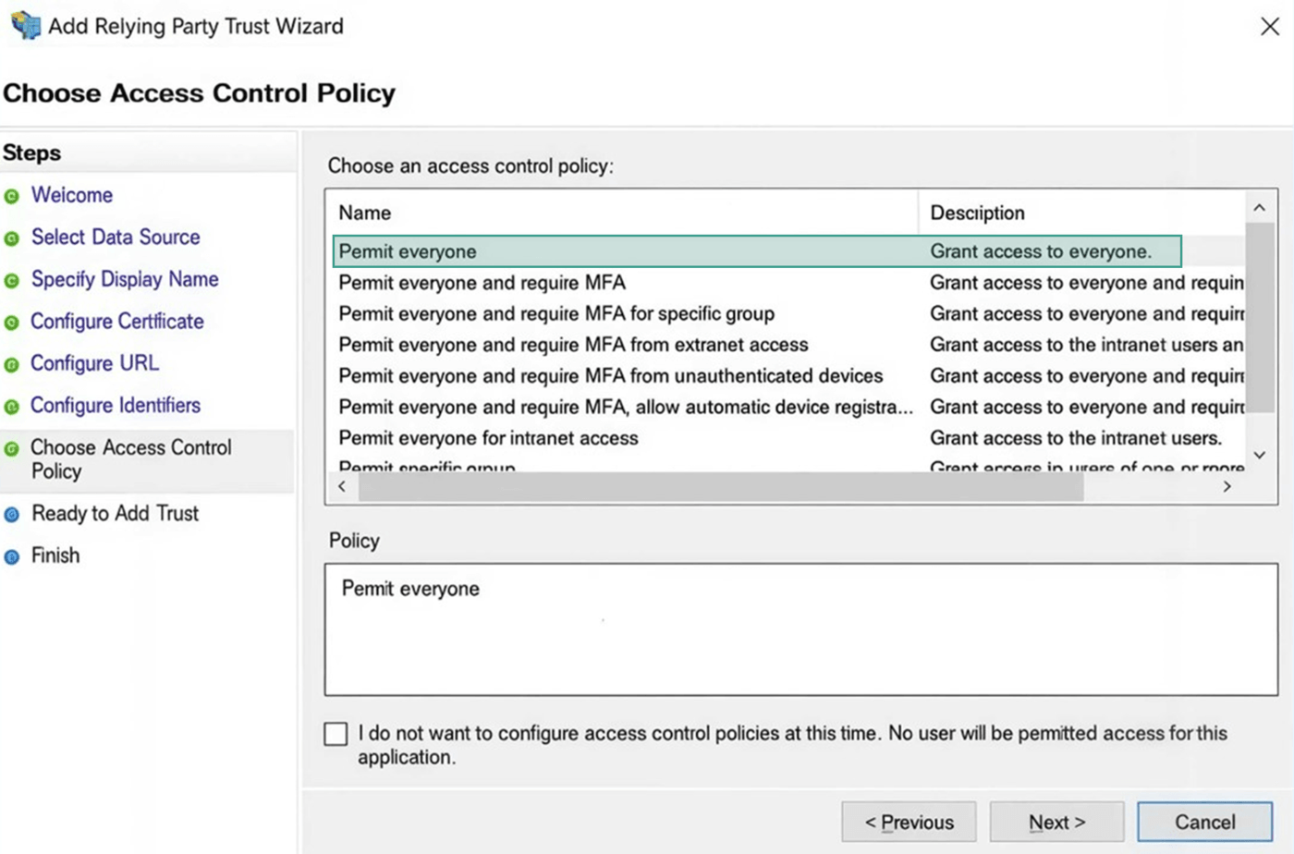Click green bullet next to Configure Certificate
This screenshot has width=1294, height=854.
(12, 323)
